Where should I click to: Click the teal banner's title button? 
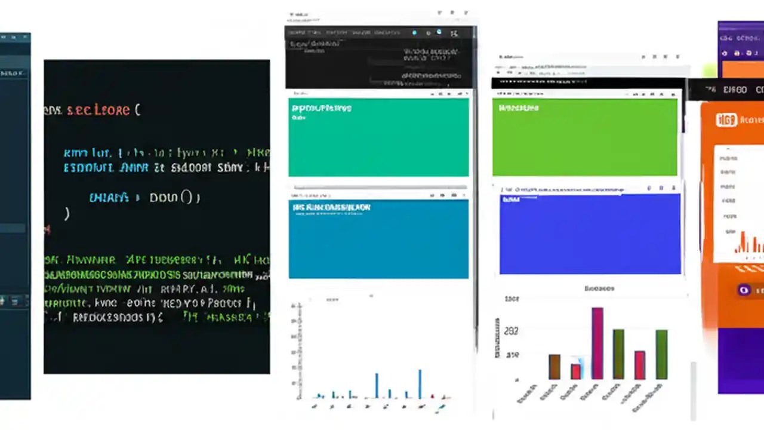pos(322,108)
